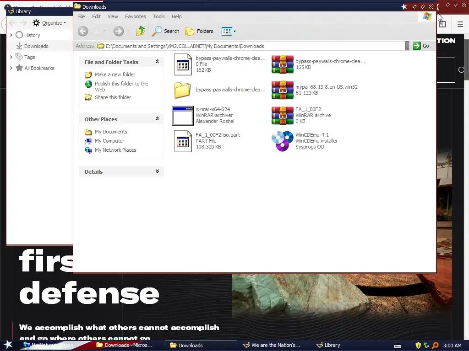The width and height of the screenshot is (469, 351).
Task: Select the WinCDEmu-4.1 installer icon
Action: [x=282, y=141]
